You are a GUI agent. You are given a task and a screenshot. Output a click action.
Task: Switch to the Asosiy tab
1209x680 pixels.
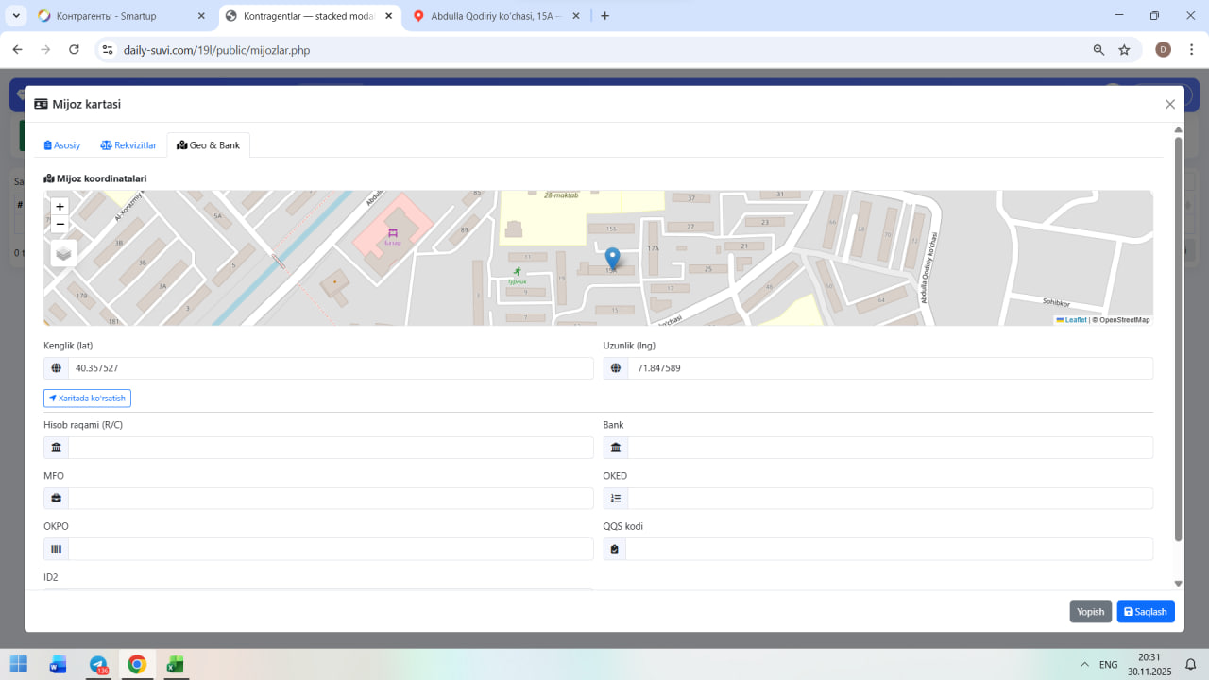62,145
